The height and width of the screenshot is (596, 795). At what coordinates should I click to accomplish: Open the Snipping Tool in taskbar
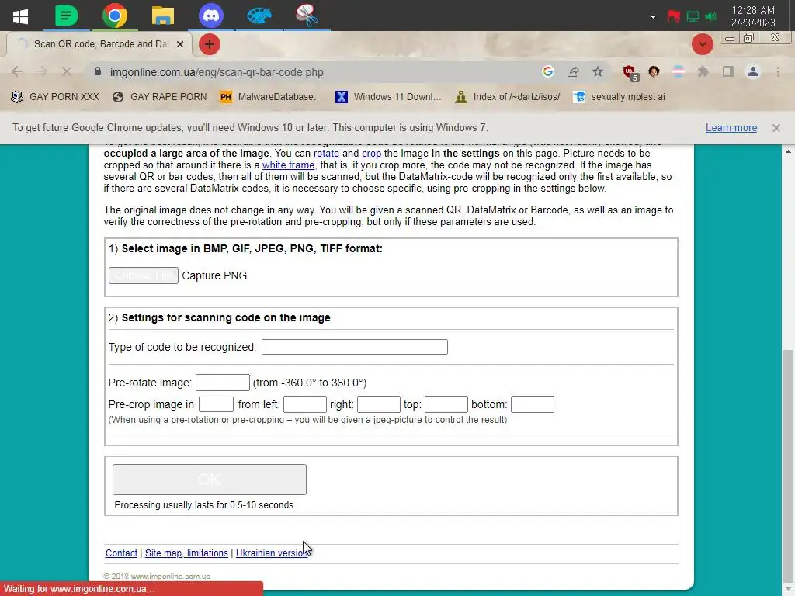[x=307, y=16]
